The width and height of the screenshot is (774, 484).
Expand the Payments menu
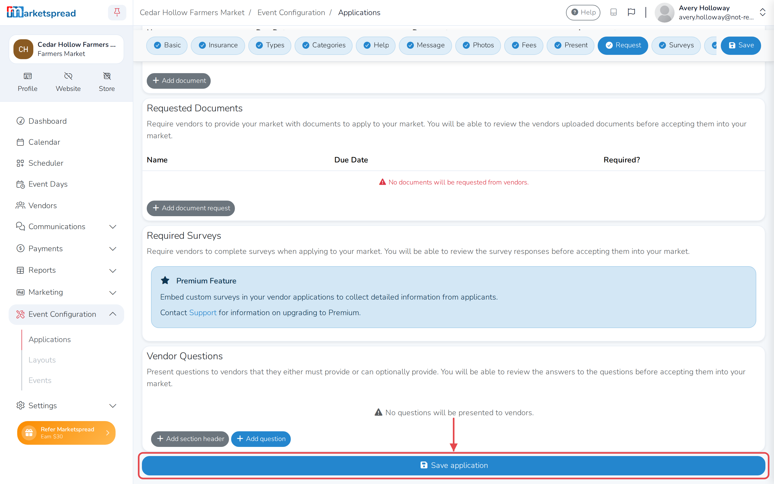pyautogui.click(x=66, y=248)
